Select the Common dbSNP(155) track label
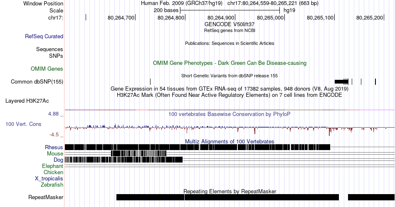This screenshot has width=395, height=207. click(x=37, y=81)
